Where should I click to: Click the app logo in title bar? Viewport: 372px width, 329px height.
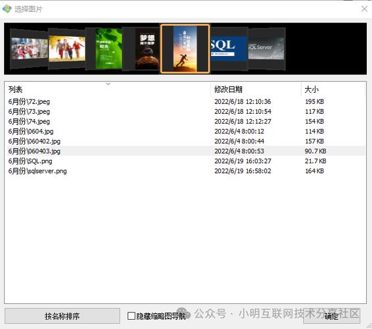click(x=7, y=9)
